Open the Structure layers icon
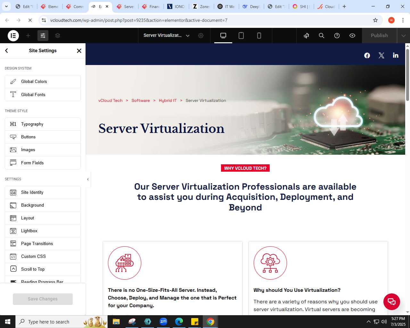Viewport: 410px width, 328px height. [x=58, y=36]
